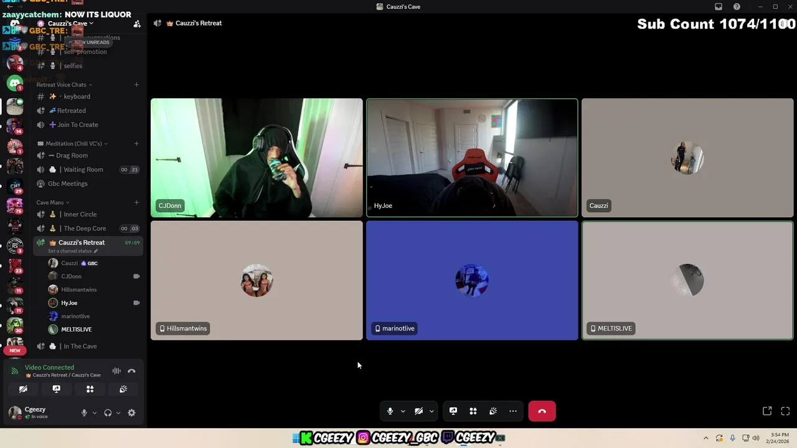Open microphone options arrow in call bar
The image size is (797, 448).
click(x=403, y=411)
